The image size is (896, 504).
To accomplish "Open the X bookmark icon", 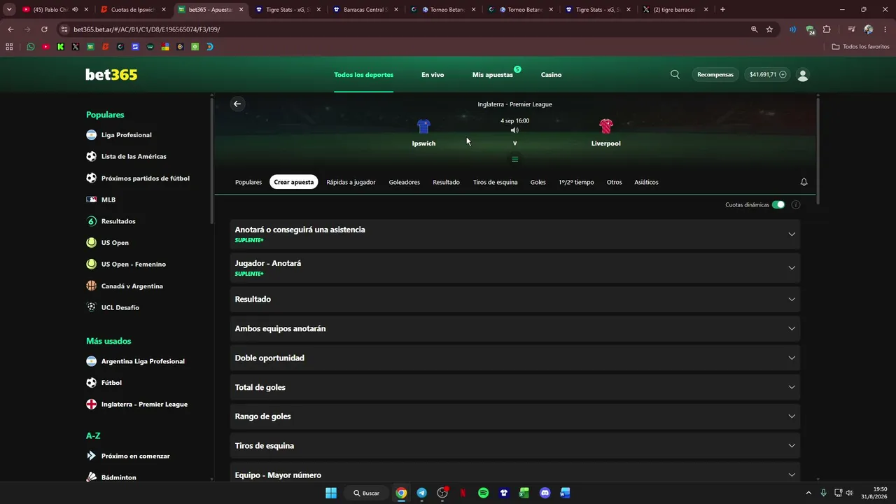I will (x=76, y=47).
